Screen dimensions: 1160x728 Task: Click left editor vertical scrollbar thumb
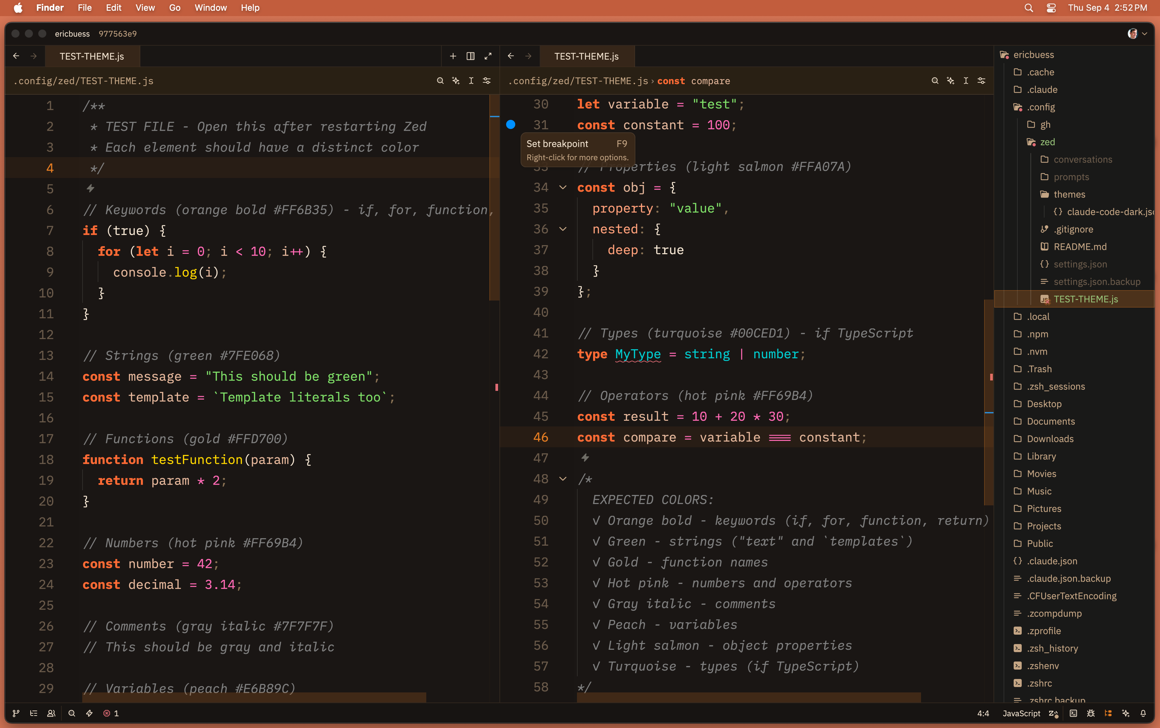point(494,197)
